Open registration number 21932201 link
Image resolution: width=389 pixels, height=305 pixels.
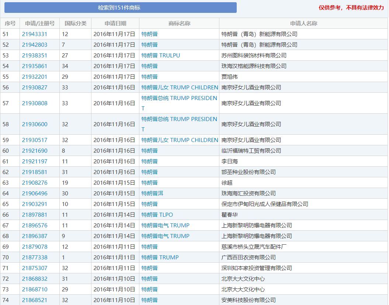[35, 77]
